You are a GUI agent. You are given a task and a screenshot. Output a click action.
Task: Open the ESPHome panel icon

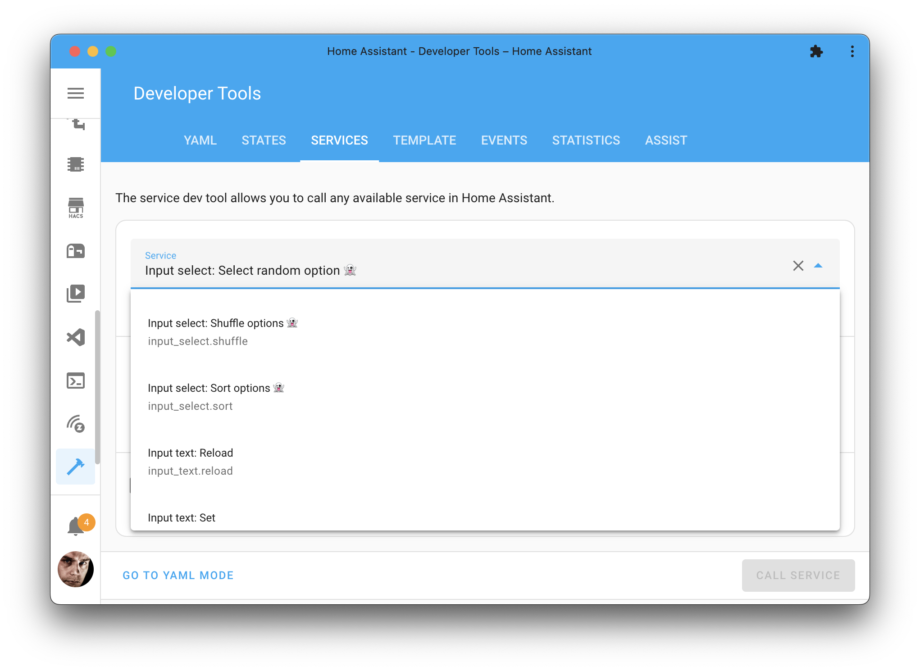point(76,164)
